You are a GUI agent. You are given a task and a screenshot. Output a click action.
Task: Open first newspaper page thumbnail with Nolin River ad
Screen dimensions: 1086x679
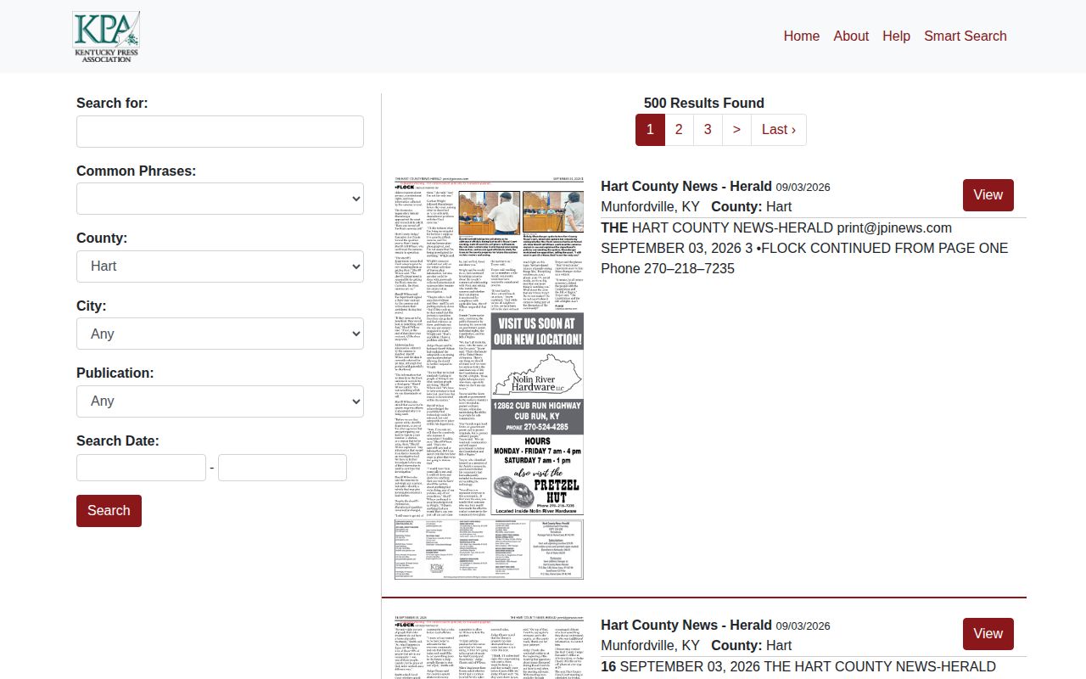(x=489, y=378)
